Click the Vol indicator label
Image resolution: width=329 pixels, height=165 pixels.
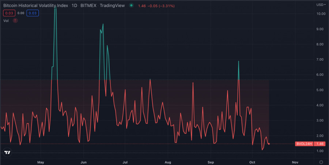pos(6,21)
